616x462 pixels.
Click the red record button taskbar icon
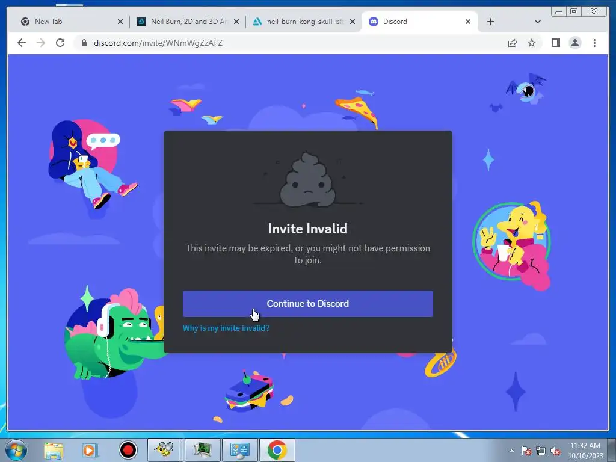tap(128, 450)
